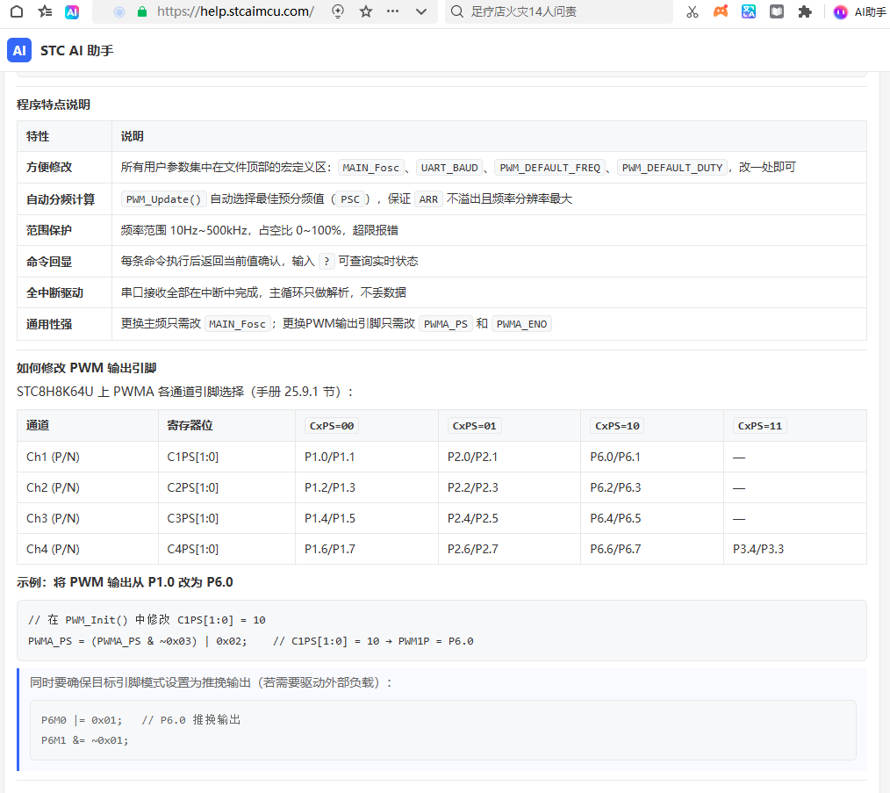Click the URL help.stcaimcu.com address field
Viewport: 890px width, 793px height.
click(x=235, y=11)
